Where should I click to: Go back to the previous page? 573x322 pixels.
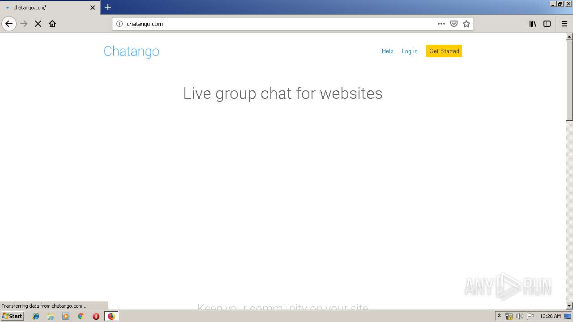[x=9, y=24]
